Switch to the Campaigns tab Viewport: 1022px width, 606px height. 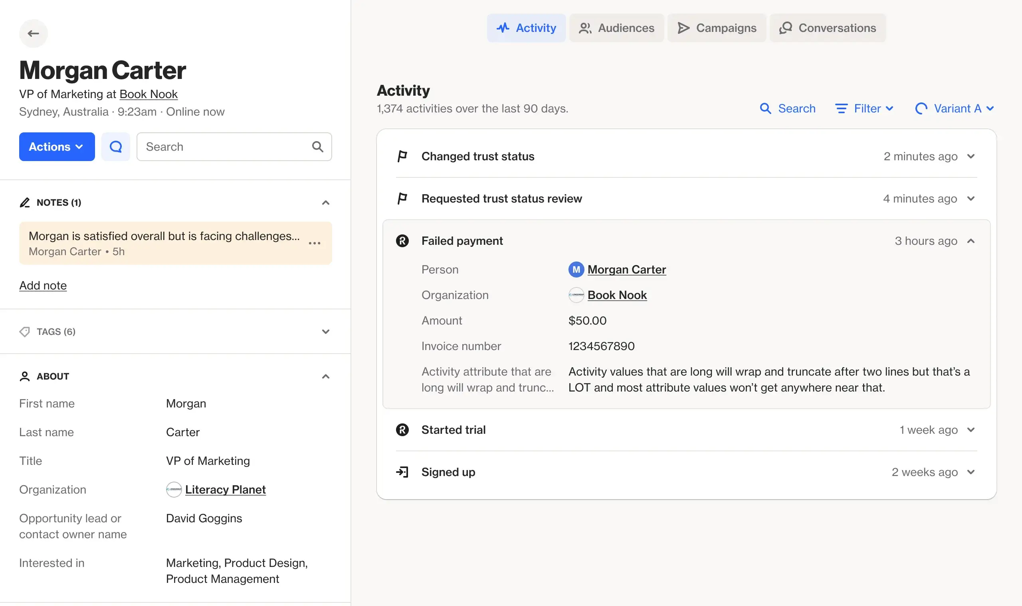tap(717, 28)
